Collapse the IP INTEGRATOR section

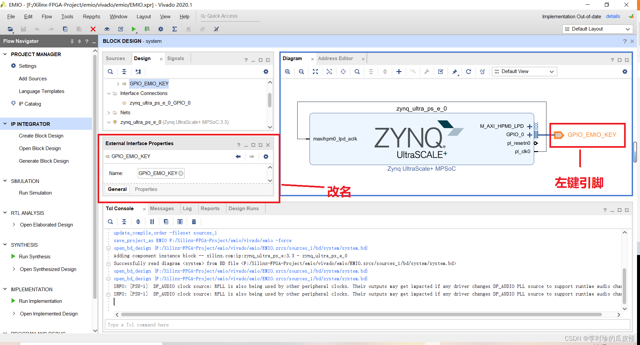click(5, 124)
